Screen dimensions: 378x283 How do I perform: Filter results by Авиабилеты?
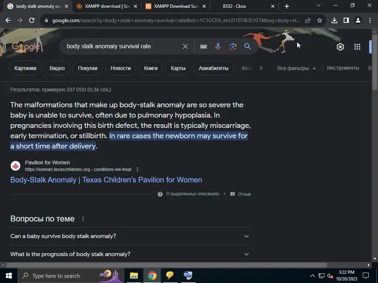[214, 68]
